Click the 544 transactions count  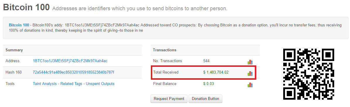pyautogui.click(x=206, y=61)
